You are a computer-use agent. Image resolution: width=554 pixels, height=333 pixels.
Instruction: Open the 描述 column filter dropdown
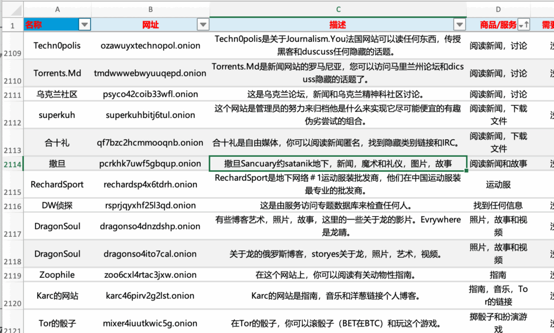(x=459, y=24)
